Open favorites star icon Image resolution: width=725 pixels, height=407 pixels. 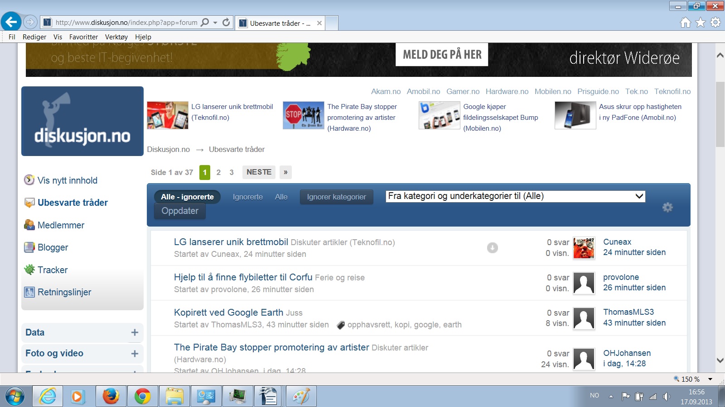(701, 22)
